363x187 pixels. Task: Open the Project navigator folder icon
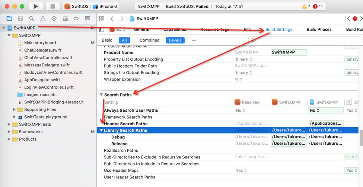(x=9, y=19)
